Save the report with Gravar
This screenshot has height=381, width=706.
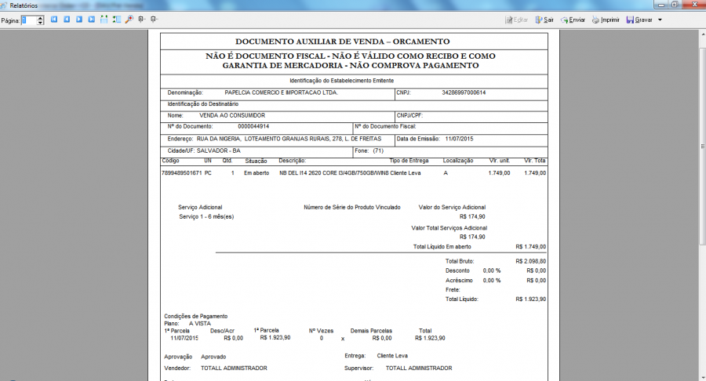639,20
